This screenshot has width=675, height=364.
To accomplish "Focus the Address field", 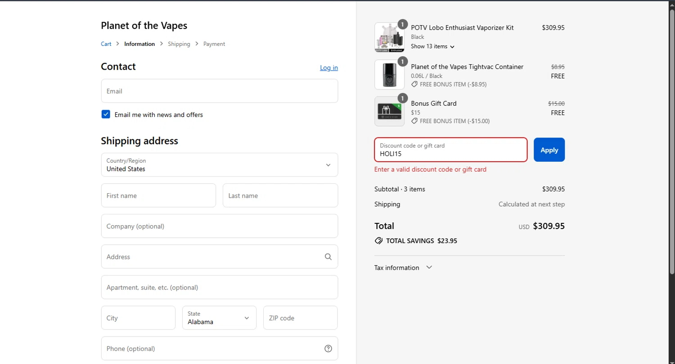I will [220, 257].
